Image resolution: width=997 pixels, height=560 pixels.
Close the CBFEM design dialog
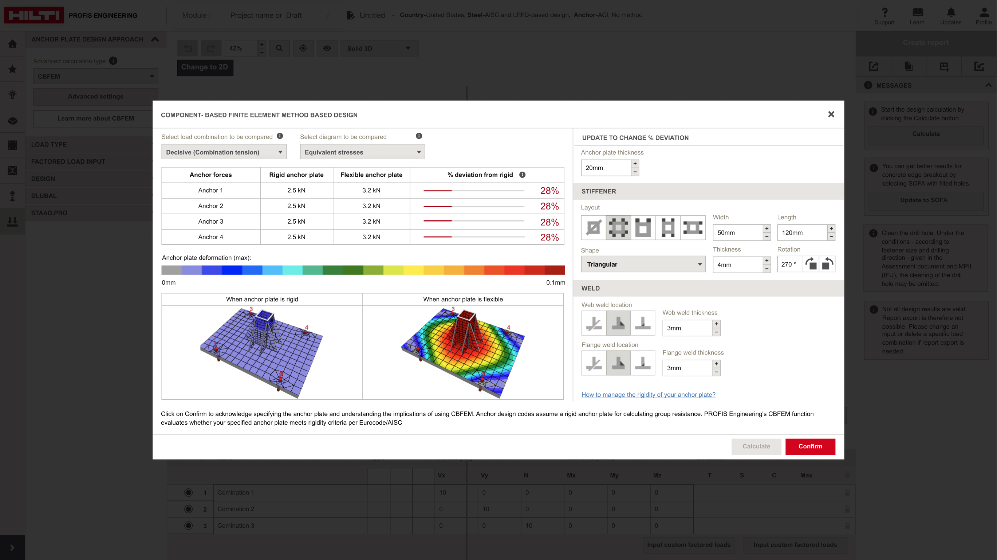pyautogui.click(x=831, y=115)
